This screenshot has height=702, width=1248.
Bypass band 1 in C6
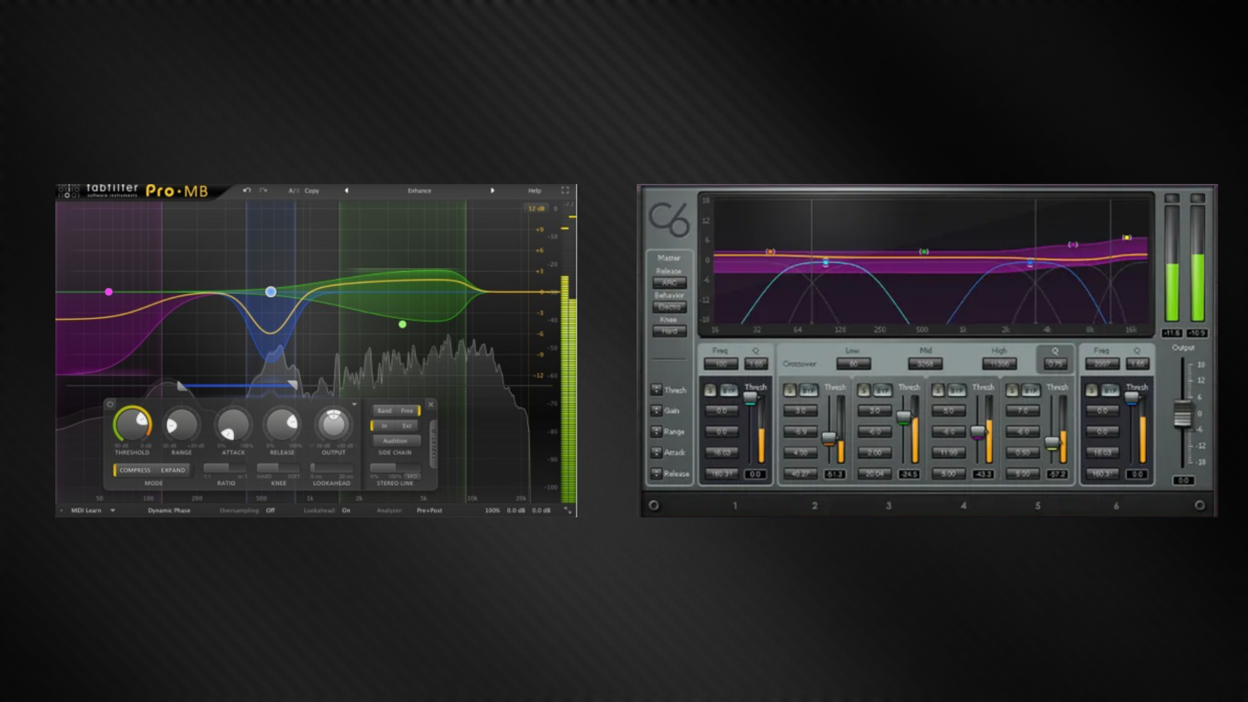coord(729,390)
